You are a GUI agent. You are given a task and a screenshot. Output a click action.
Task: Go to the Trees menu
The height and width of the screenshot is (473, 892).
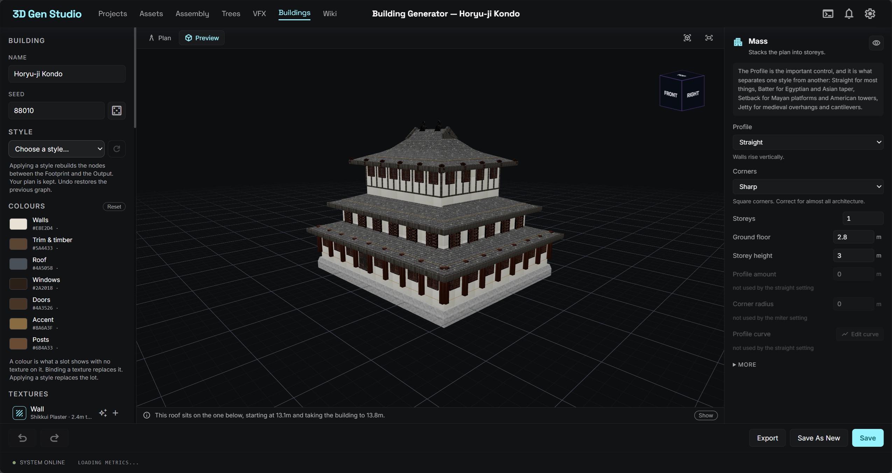coord(231,14)
